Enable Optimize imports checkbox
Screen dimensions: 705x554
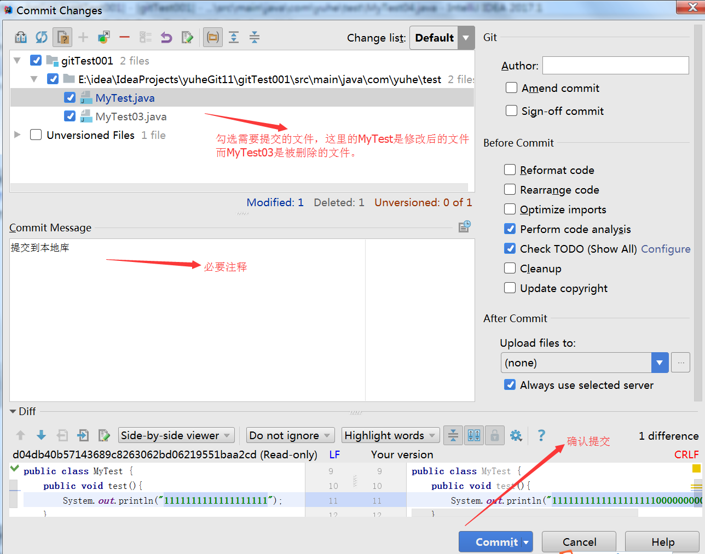[x=510, y=209]
